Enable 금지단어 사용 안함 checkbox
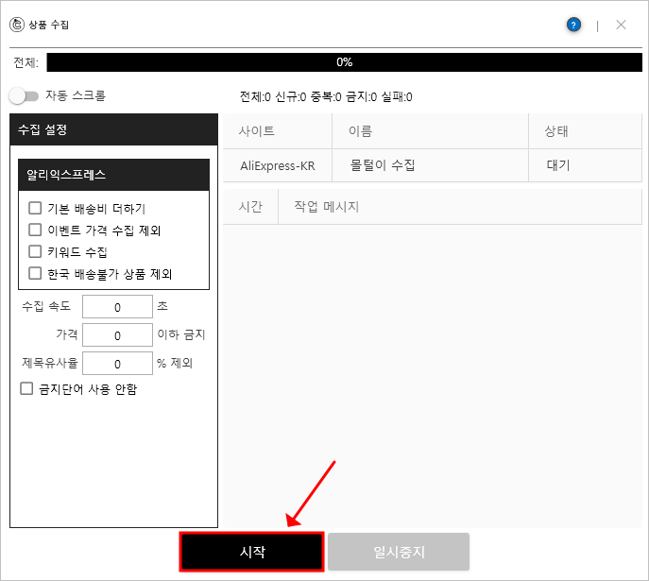 tap(26, 388)
